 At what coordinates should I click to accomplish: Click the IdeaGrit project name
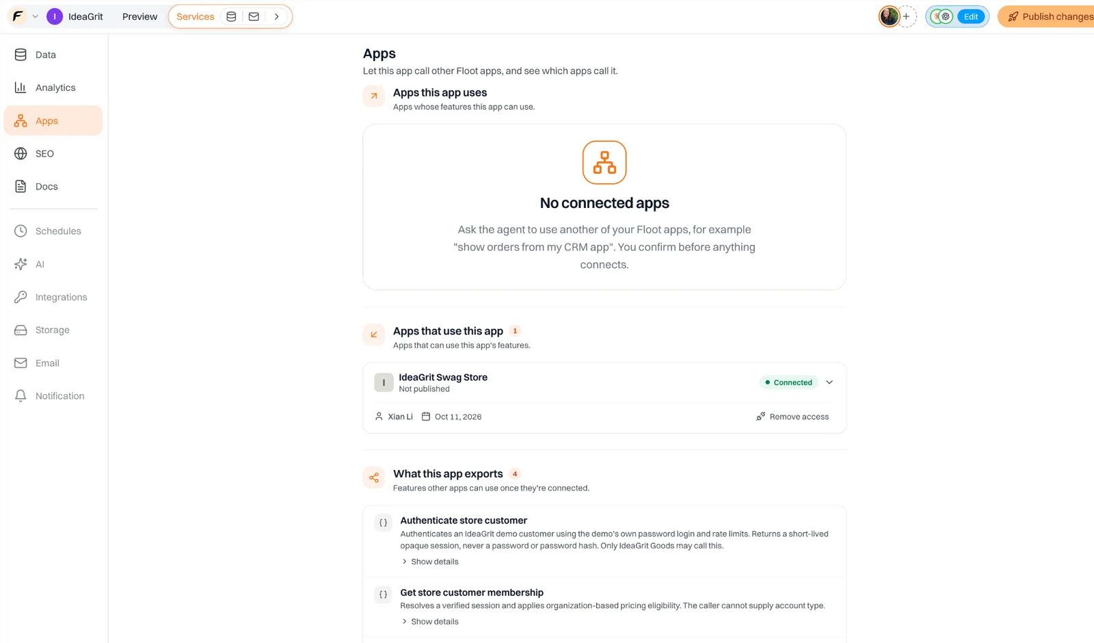pos(85,16)
